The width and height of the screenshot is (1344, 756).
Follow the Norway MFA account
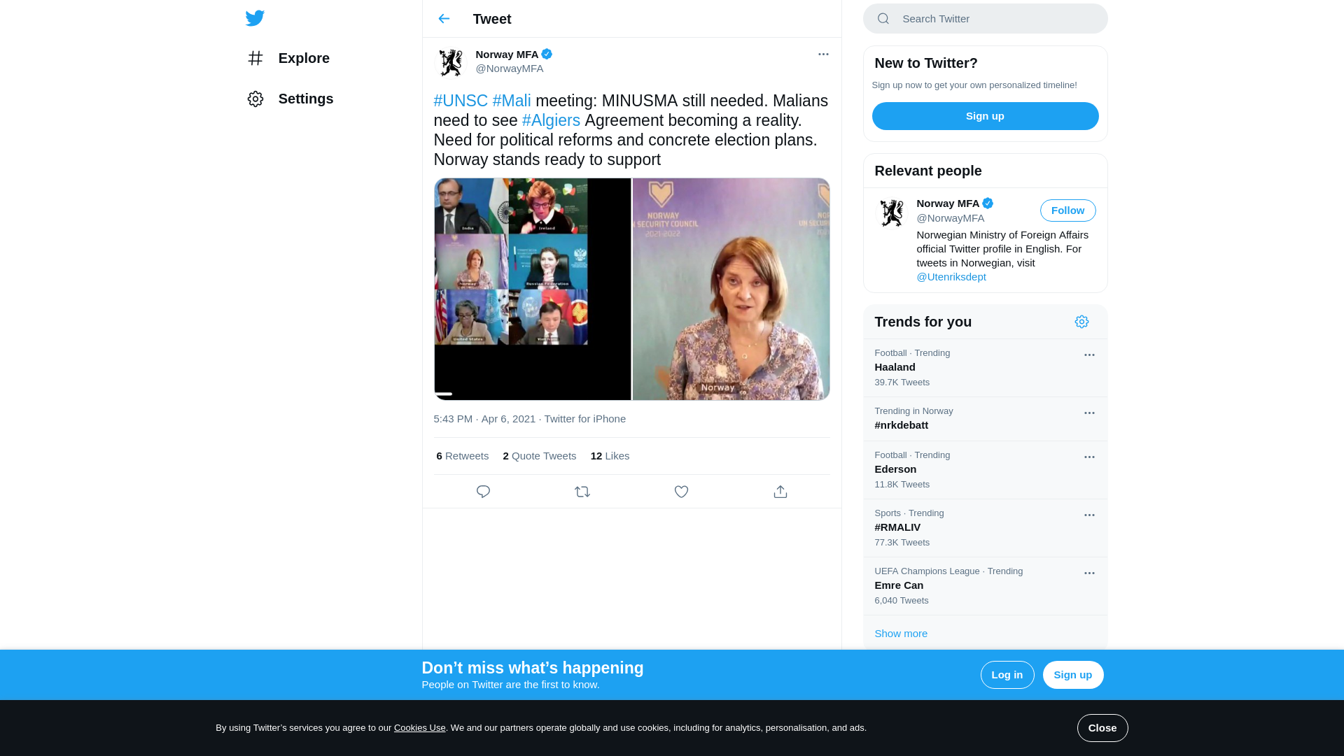(1067, 211)
